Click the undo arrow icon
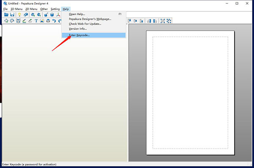 (x=54, y=21)
